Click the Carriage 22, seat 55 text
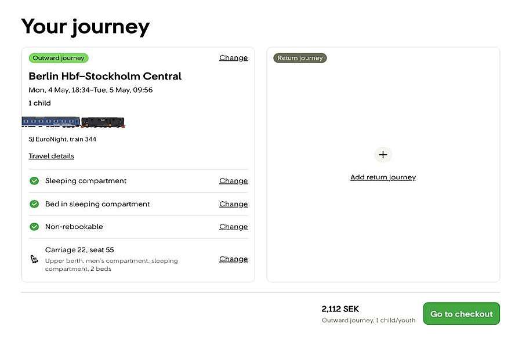 pyautogui.click(x=79, y=250)
